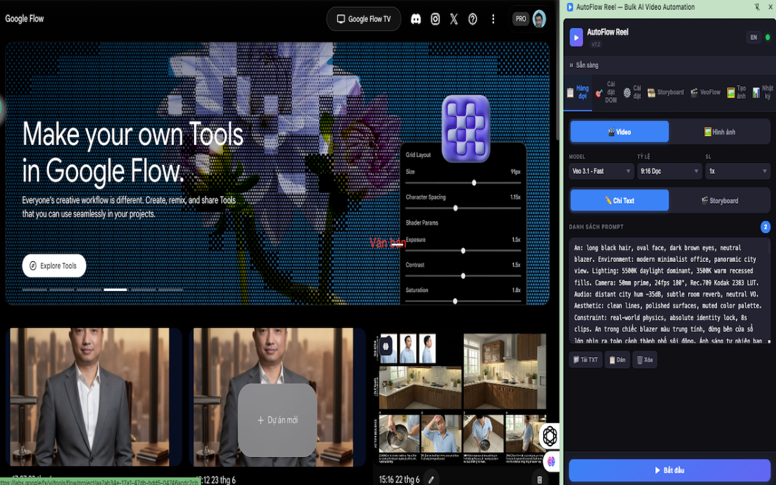Screen dimensions: 776x485
Task: Switch to the Tạo ảnh tab
Action: pos(737,92)
